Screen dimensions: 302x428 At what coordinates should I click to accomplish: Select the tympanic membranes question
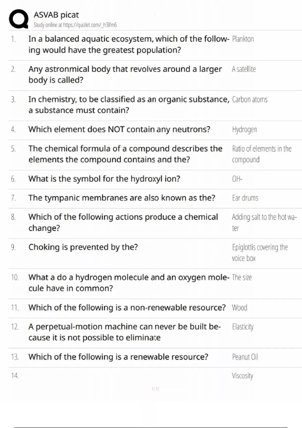122,198
